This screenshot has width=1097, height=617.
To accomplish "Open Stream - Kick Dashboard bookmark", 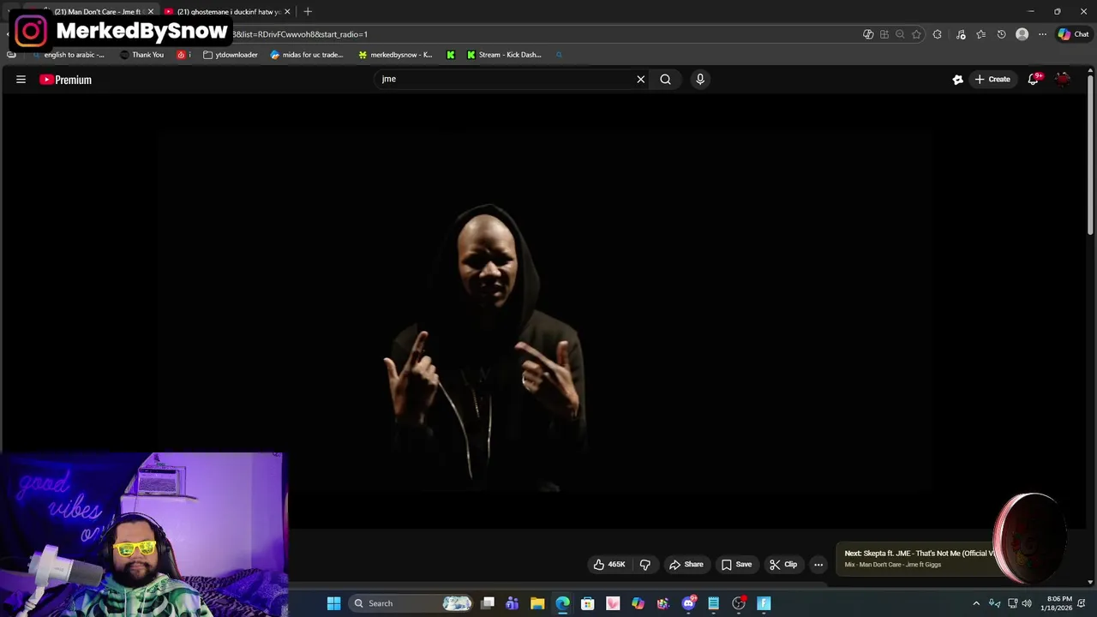I will click(x=504, y=55).
